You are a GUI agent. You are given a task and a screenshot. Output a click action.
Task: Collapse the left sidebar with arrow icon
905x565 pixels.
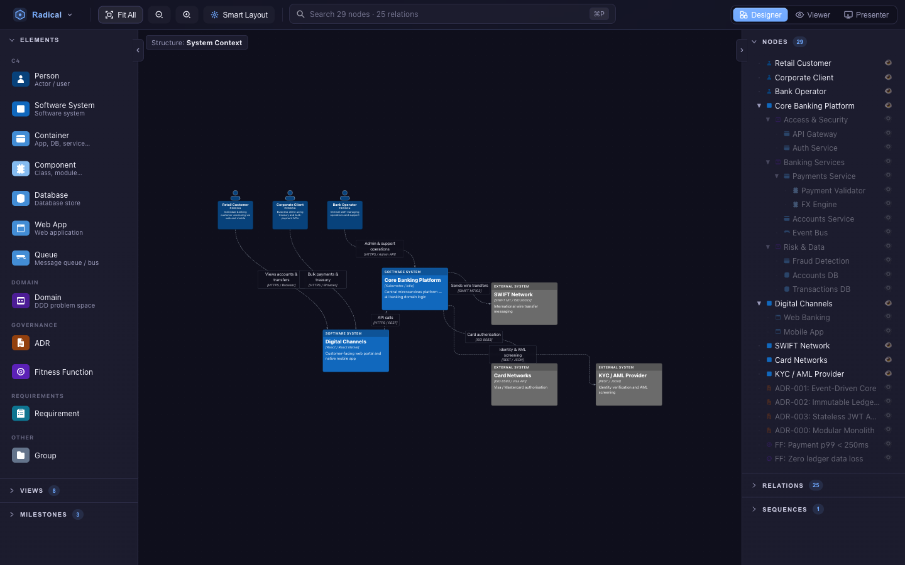click(x=138, y=50)
